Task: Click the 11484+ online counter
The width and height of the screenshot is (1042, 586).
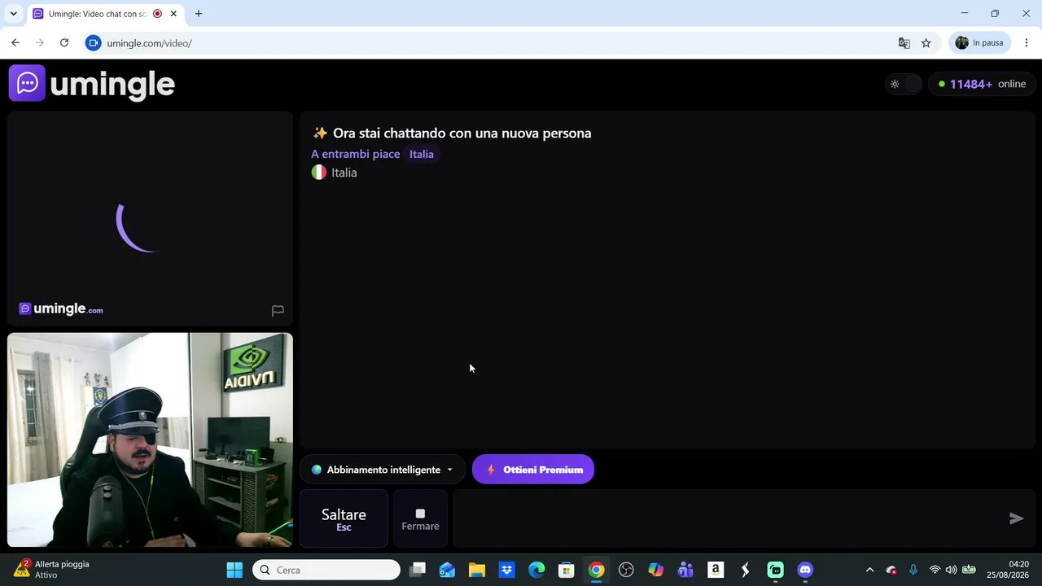Action: tap(981, 84)
